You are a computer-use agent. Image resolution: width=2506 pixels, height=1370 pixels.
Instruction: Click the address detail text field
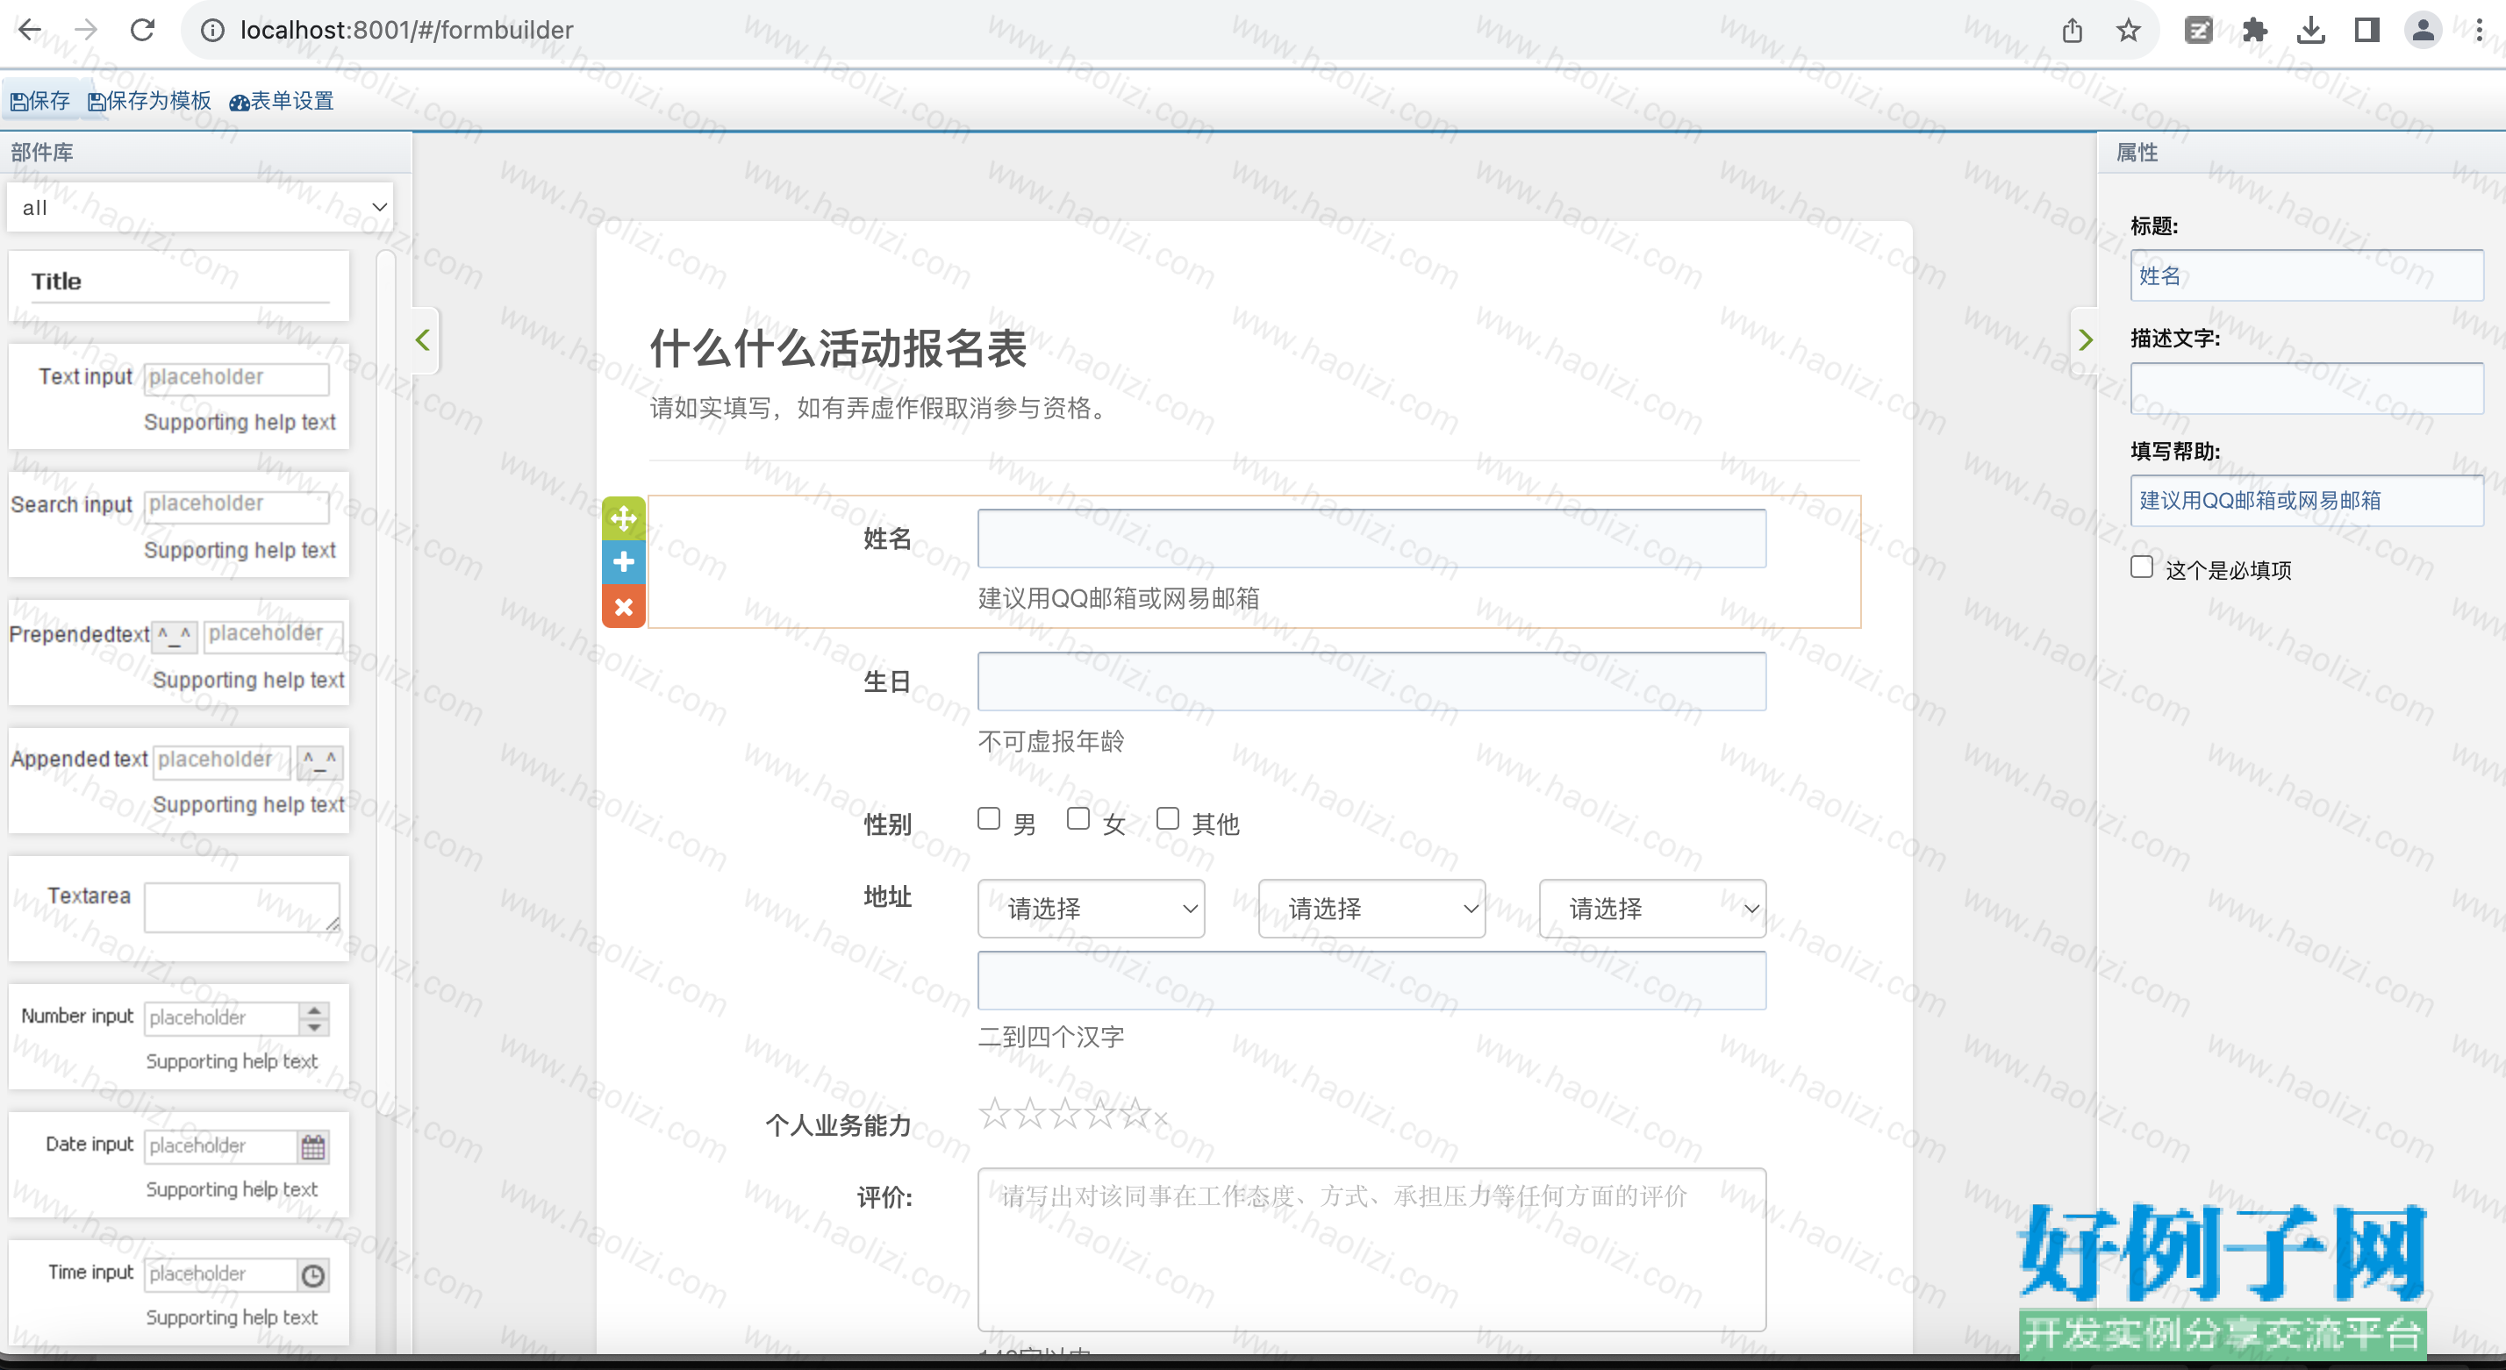tap(1371, 980)
